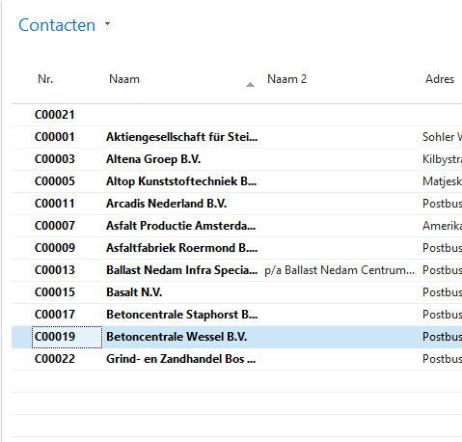Open Arcadis Nederland B.V. contact
The height and width of the screenshot is (442, 462).
[167, 204]
